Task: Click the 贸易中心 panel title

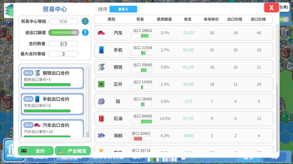Action: tap(55, 9)
